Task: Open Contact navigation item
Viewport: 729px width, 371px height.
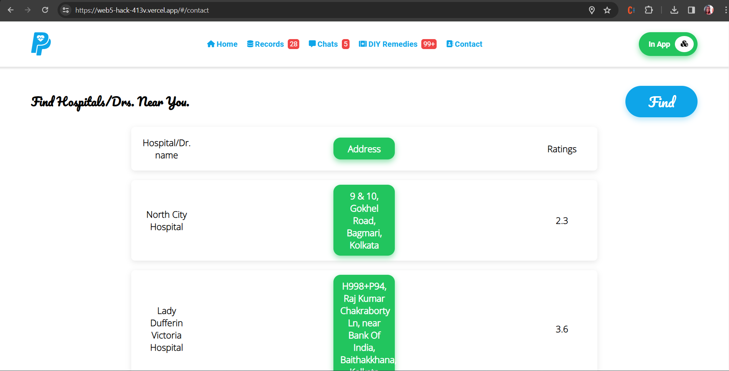Action: (x=464, y=44)
